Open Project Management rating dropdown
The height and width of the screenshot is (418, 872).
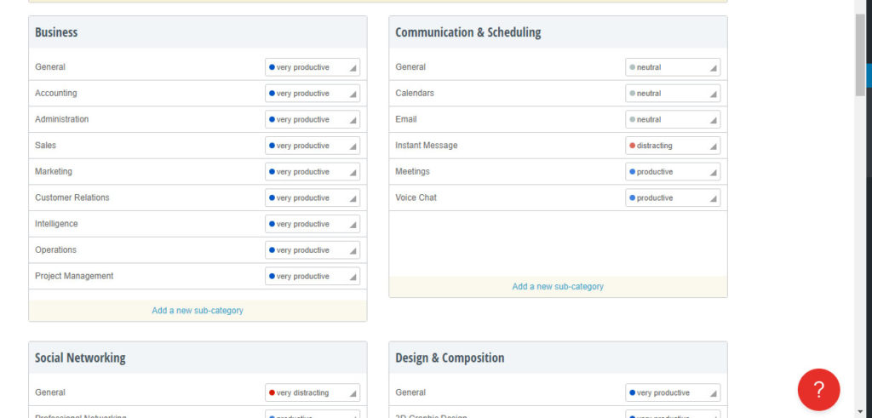pos(313,277)
